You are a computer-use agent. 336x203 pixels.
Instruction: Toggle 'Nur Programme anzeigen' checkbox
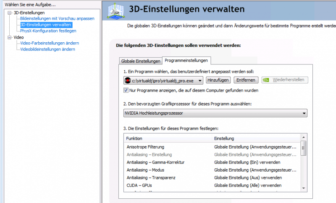pos(126,90)
